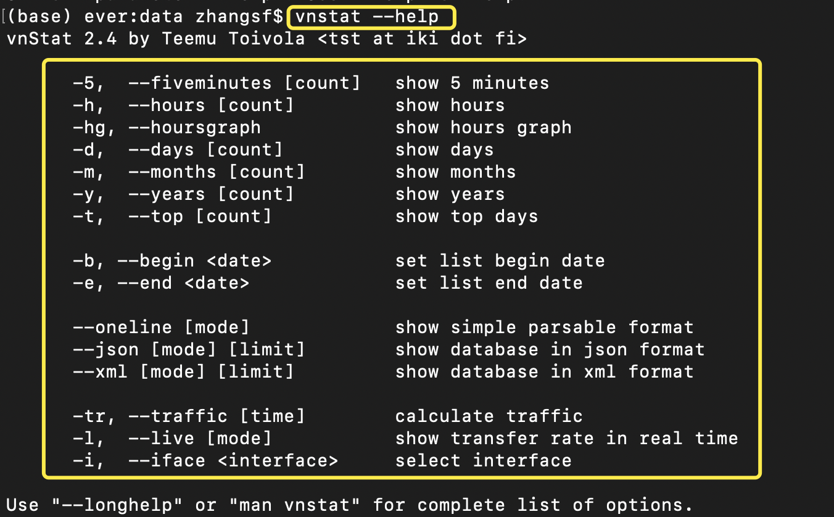Click the '-m, --months [count]' option

tap(189, 172)
